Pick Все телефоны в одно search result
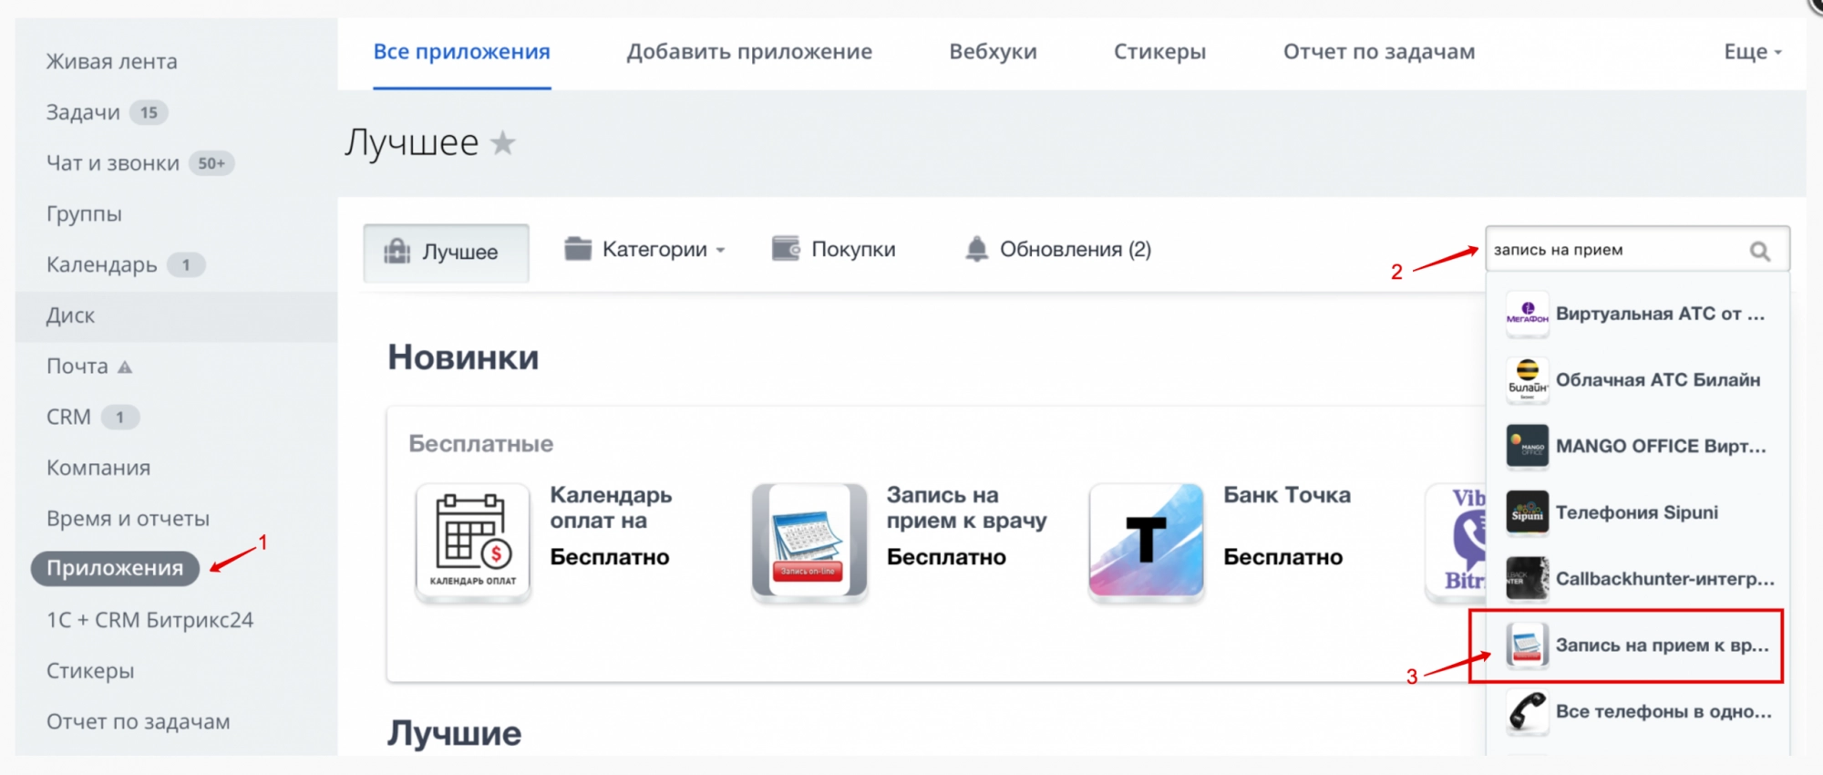The width and height of the screenshot is (1823, 775). (1663, 712)
